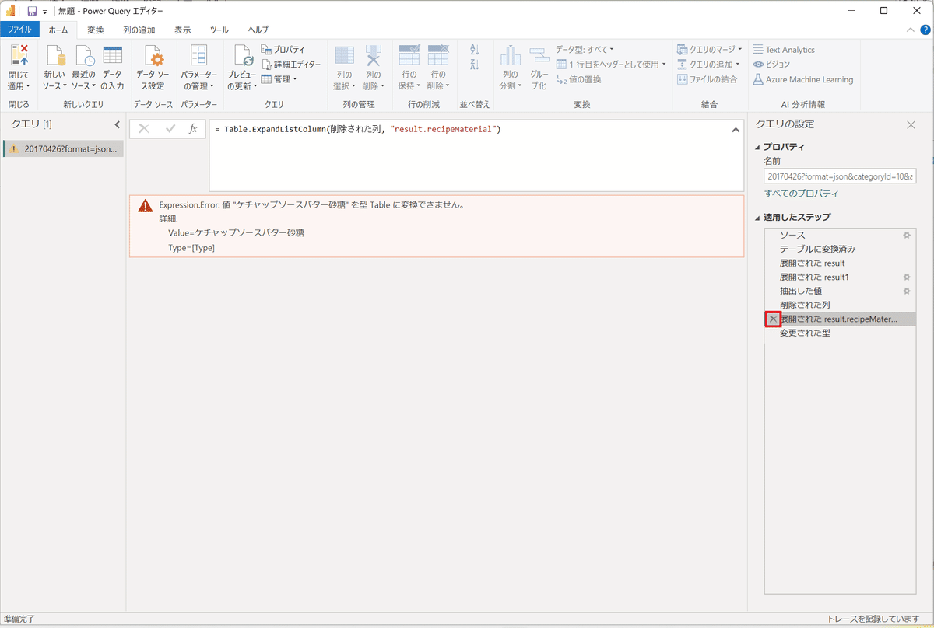Click the Close & Apply (閉じて適用) icon

pyautogui.click(x=19, y=55)
